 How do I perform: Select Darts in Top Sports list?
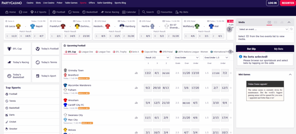click(x=31, y=115)
